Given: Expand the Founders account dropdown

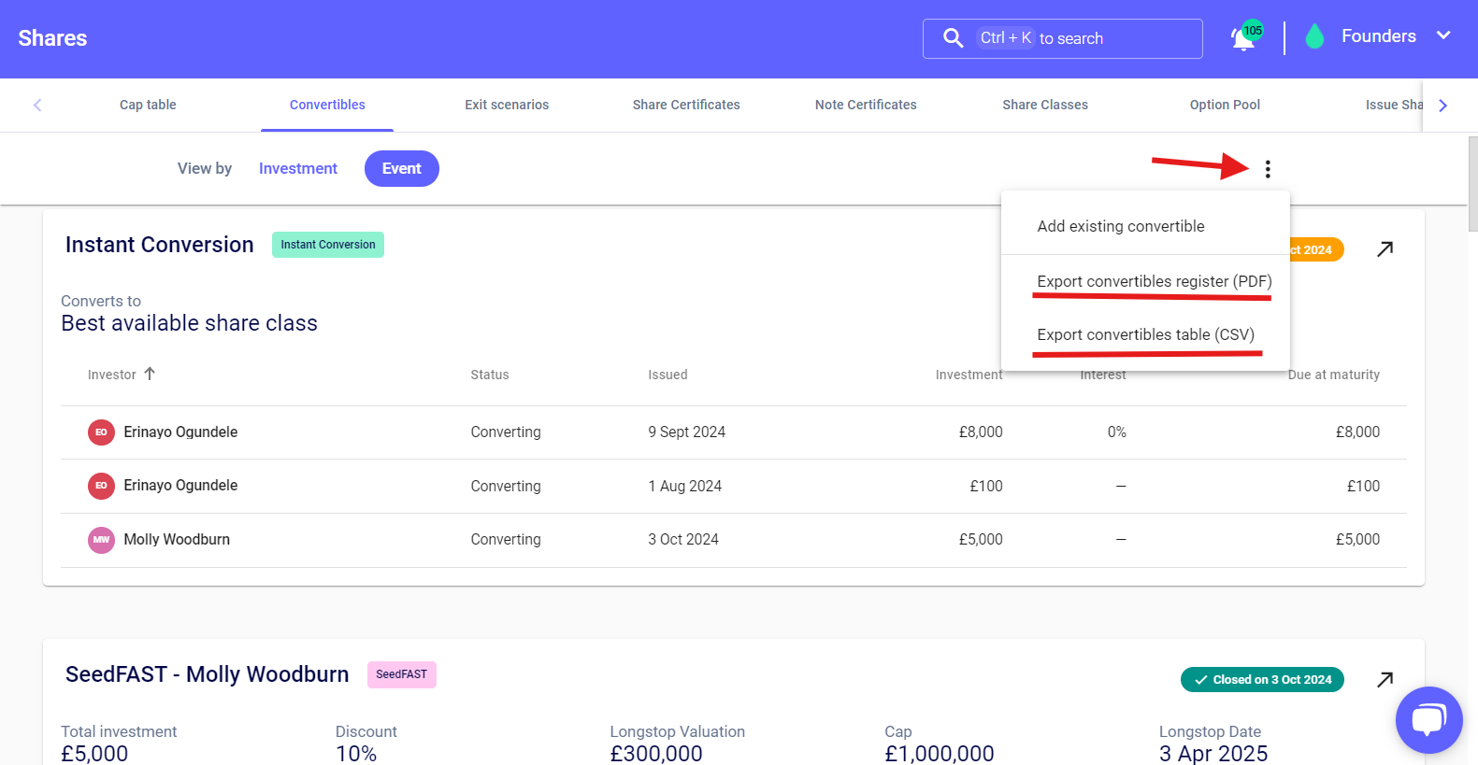Looking at the screenshot, I should [x=1443, y=36].
